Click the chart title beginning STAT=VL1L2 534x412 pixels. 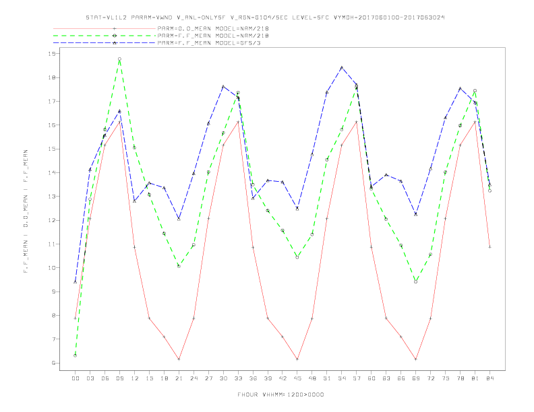coord(265,18)
